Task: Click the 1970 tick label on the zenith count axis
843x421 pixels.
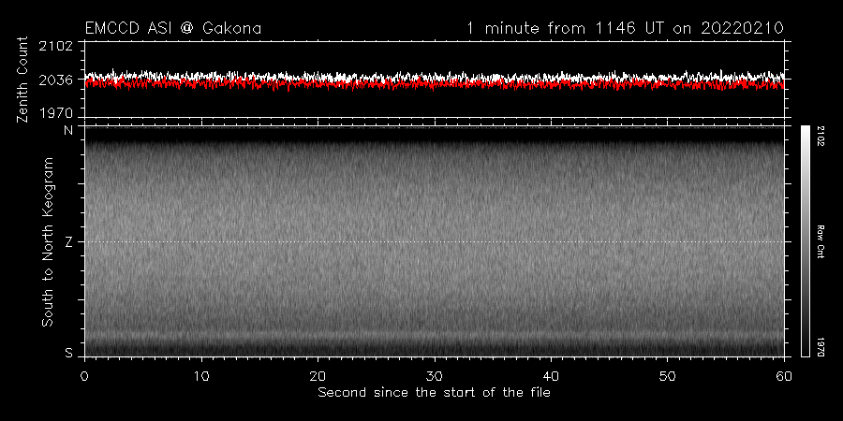Action: coord(56,112)
